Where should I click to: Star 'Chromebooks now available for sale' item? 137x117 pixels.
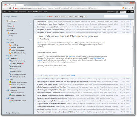35,27
